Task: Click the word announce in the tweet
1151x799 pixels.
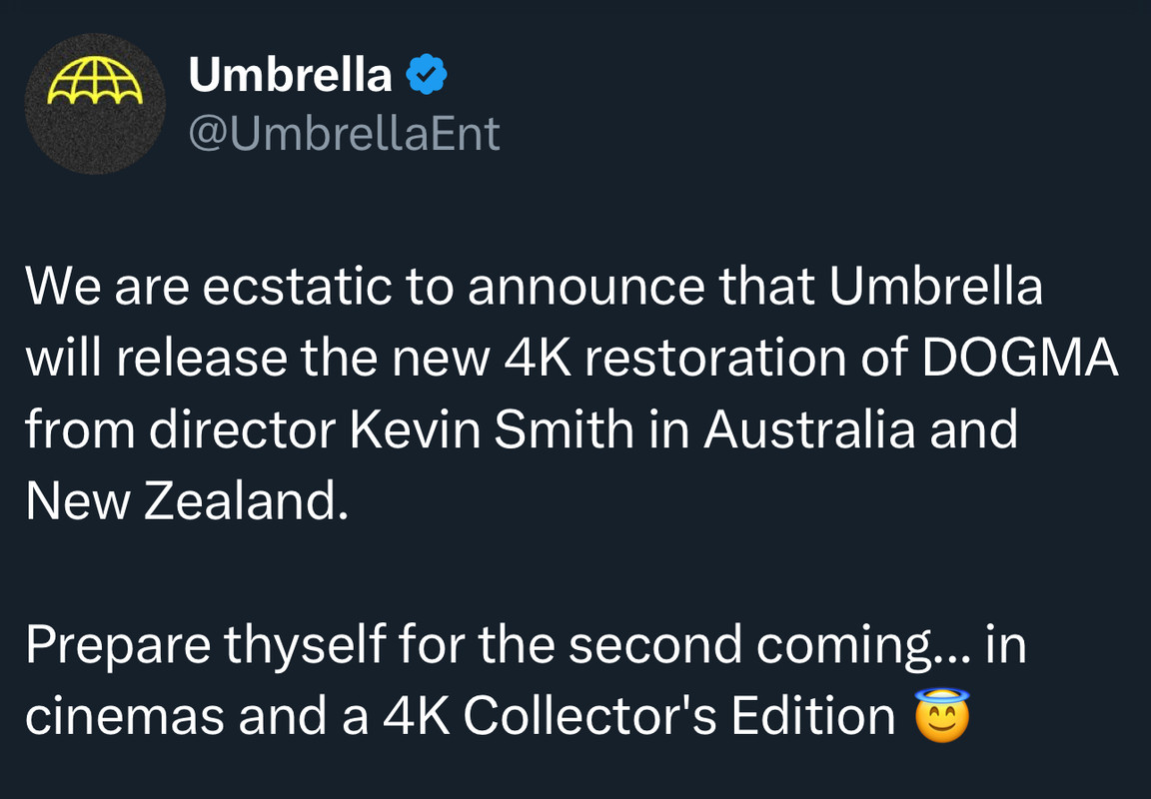Action: (586, 287)
